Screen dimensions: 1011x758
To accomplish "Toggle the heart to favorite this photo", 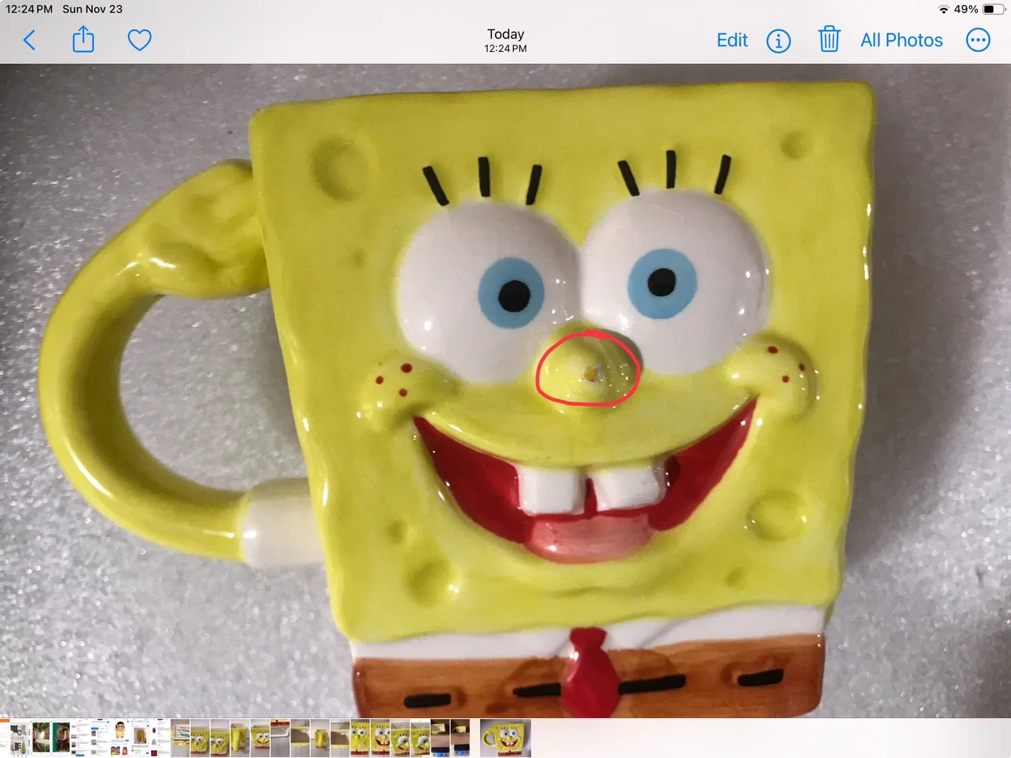I will coord(140,40).
